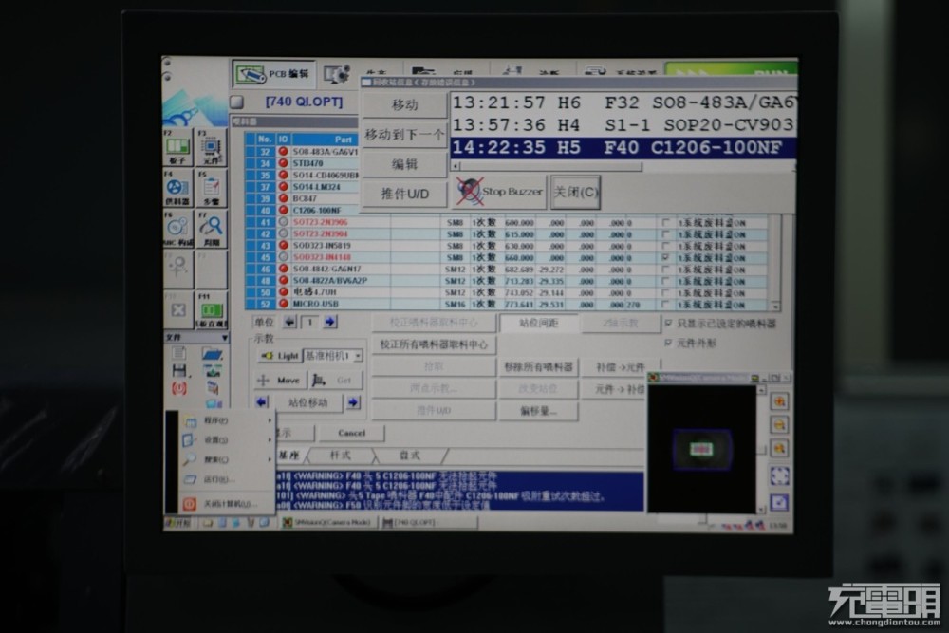
Task: Open the F2 板子 board icon
Action: [x=177, y=148]
